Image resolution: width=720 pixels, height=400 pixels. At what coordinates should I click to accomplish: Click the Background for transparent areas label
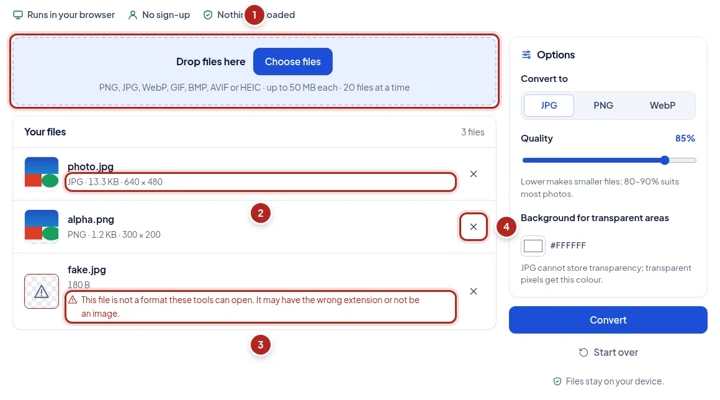595,218
